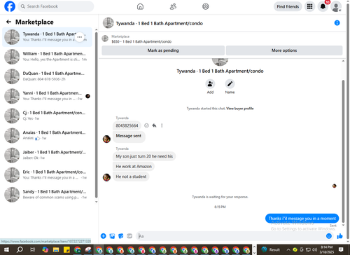Click the 'He not a student' message

point(131,177)
